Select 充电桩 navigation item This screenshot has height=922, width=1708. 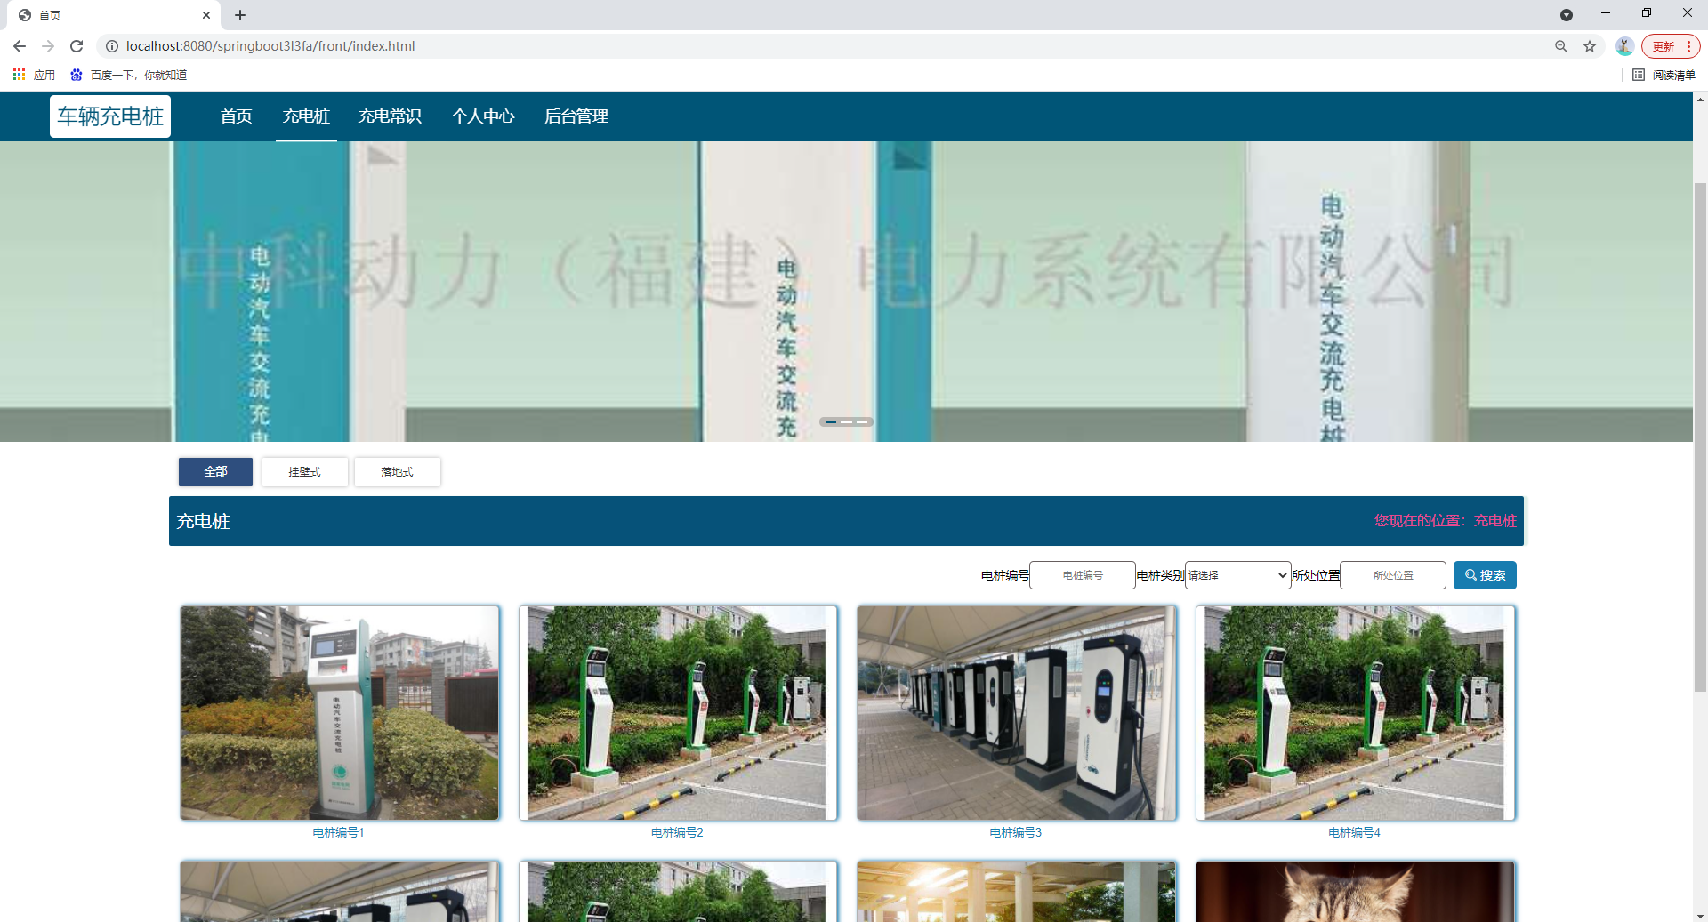tap(306, 116)
